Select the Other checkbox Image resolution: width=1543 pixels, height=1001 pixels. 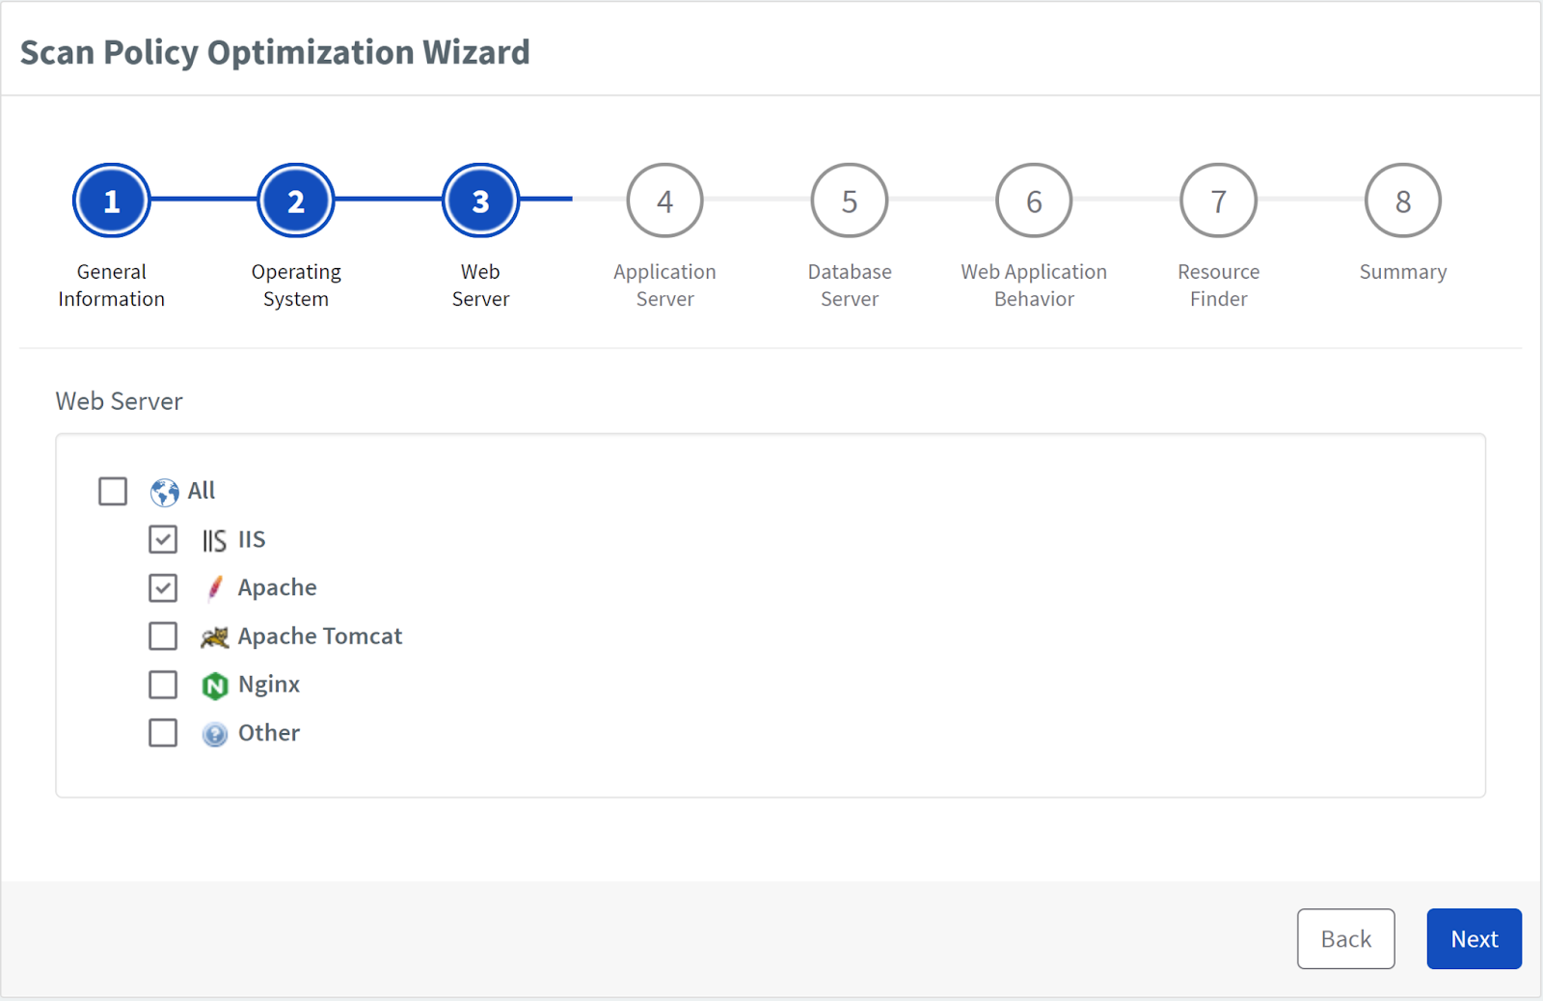pos(163,732)
